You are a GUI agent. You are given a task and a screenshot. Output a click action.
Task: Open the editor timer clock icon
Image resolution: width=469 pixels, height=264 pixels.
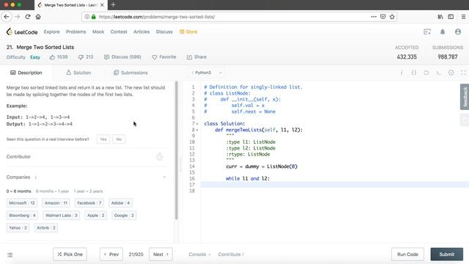[451, 73]
